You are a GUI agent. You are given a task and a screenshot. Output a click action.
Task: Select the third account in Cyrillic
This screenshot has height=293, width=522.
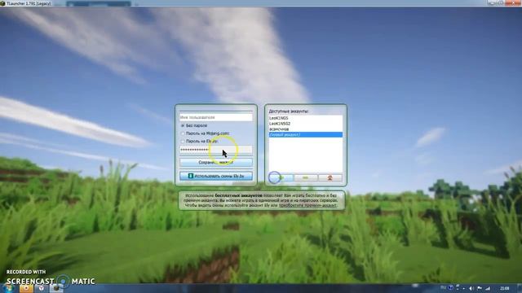(x=306, y=129)
